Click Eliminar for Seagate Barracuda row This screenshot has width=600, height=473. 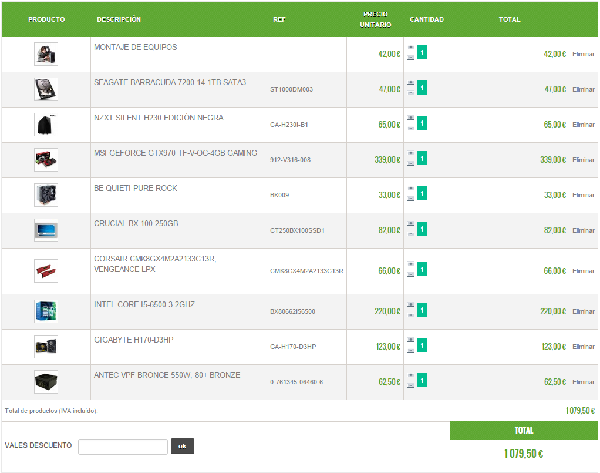click(583, 90)
